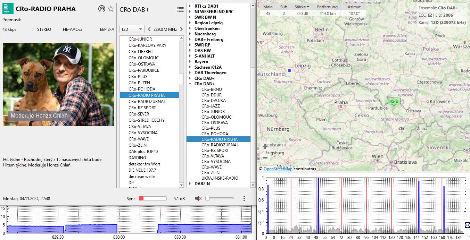Go to previous channel frequency arrow
470x240 pixels.
pos(149,29)
